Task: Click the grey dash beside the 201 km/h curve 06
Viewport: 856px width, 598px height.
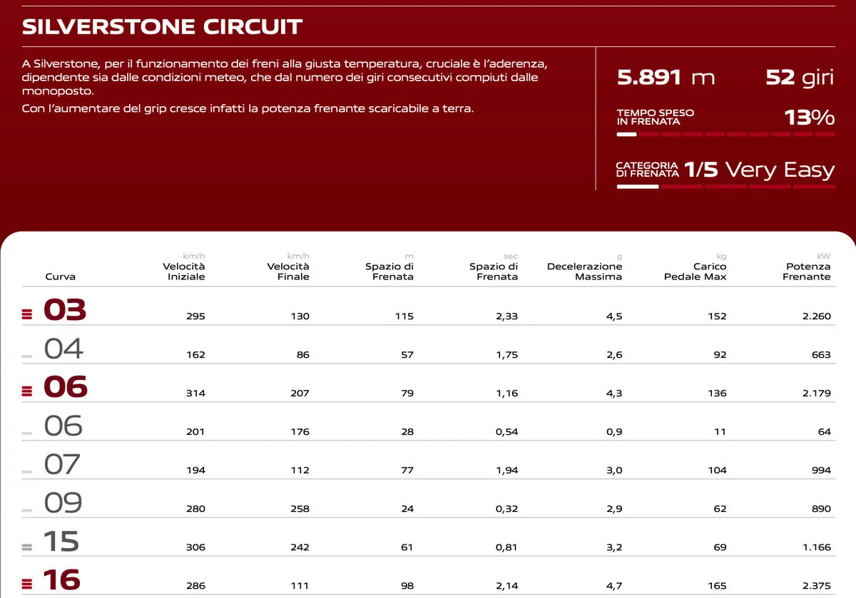Action: [x=27, y=433]
